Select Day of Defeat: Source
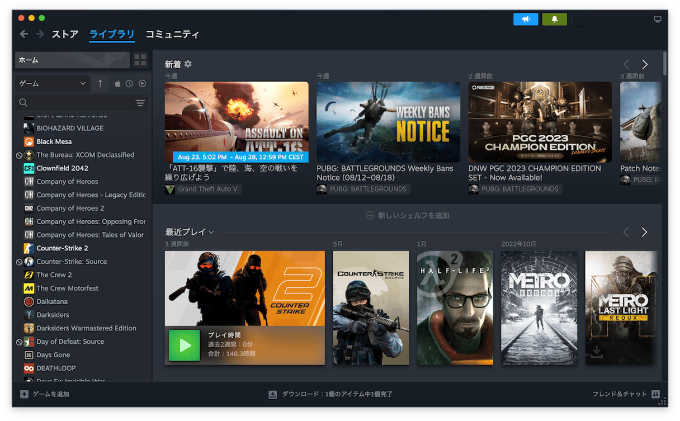Screen dimensions: 680x421 tap(70, 342)
